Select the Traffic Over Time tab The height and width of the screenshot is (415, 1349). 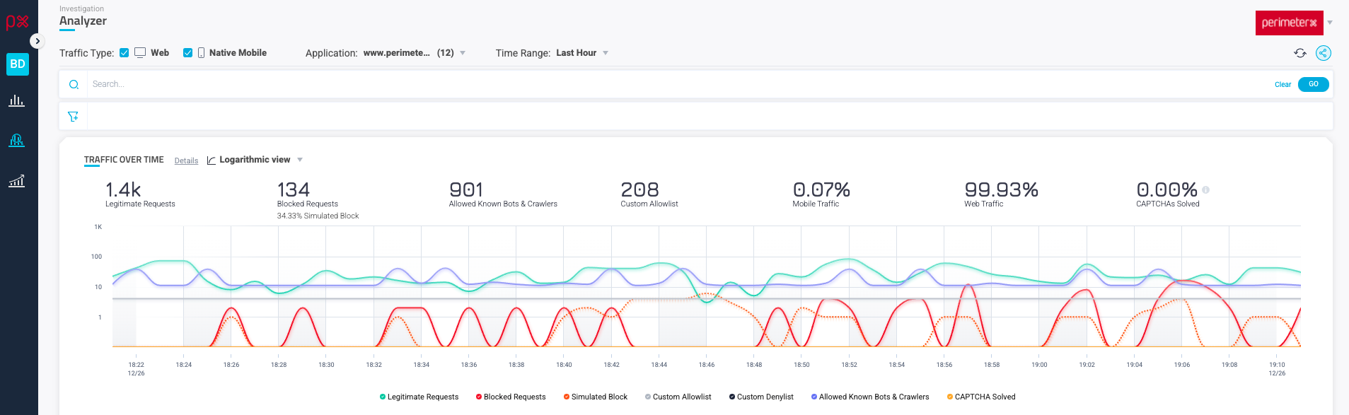pyautogui.click(x=124, y=160)
